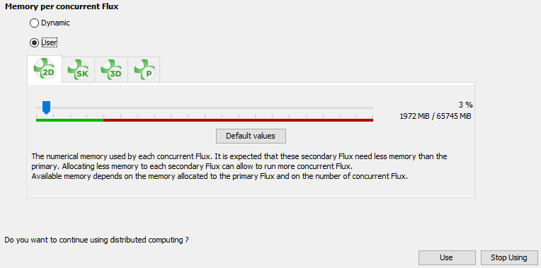Click the far right end of the slider track
This screenshot has width=541, height=268.
click(x=372, y=107)
